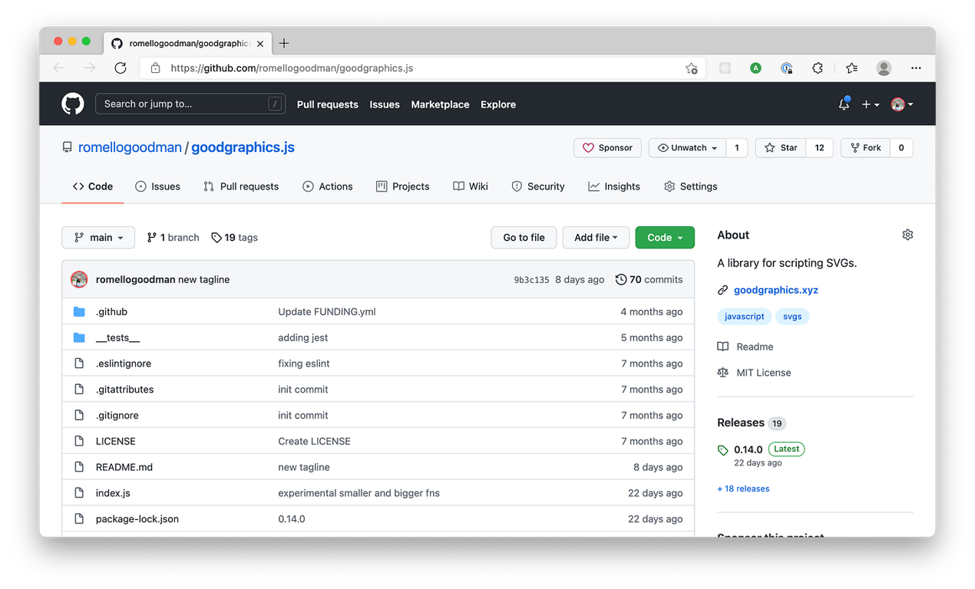The height and width of the screenshot is (589, 975).
Task: Open browser extensions puzzle icon
Action: (x=818, y=68)
